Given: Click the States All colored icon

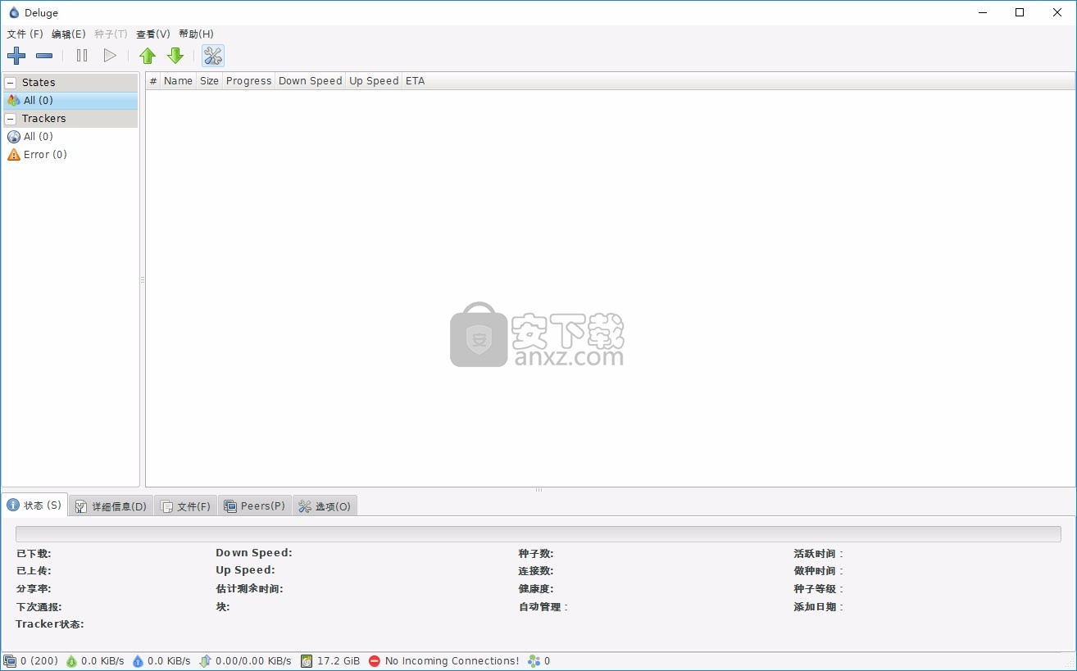Looking at the screenshot, I should [13, 100].
